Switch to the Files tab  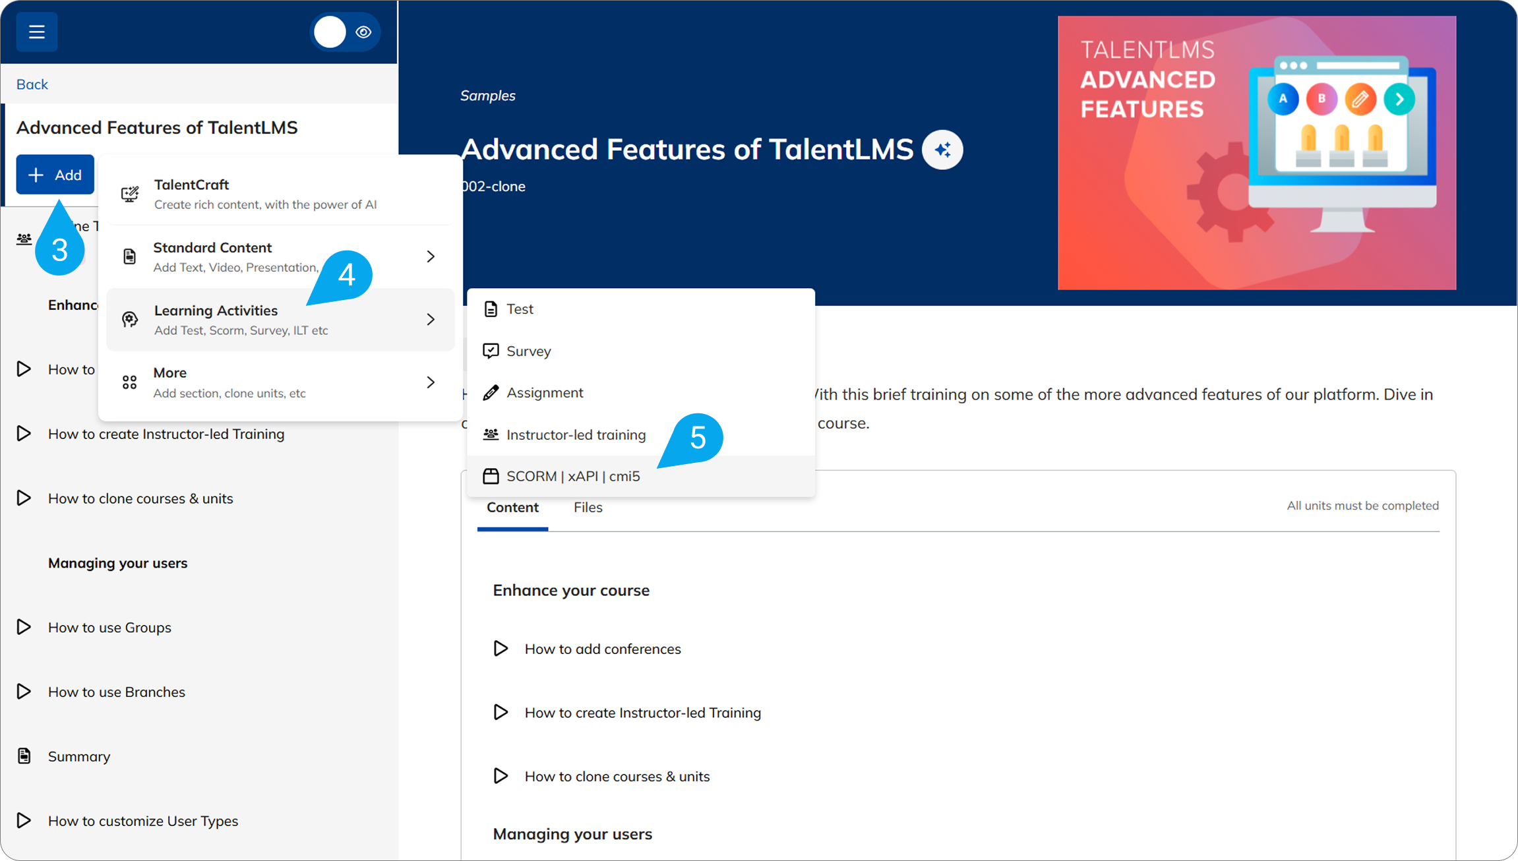click(588, 508)
